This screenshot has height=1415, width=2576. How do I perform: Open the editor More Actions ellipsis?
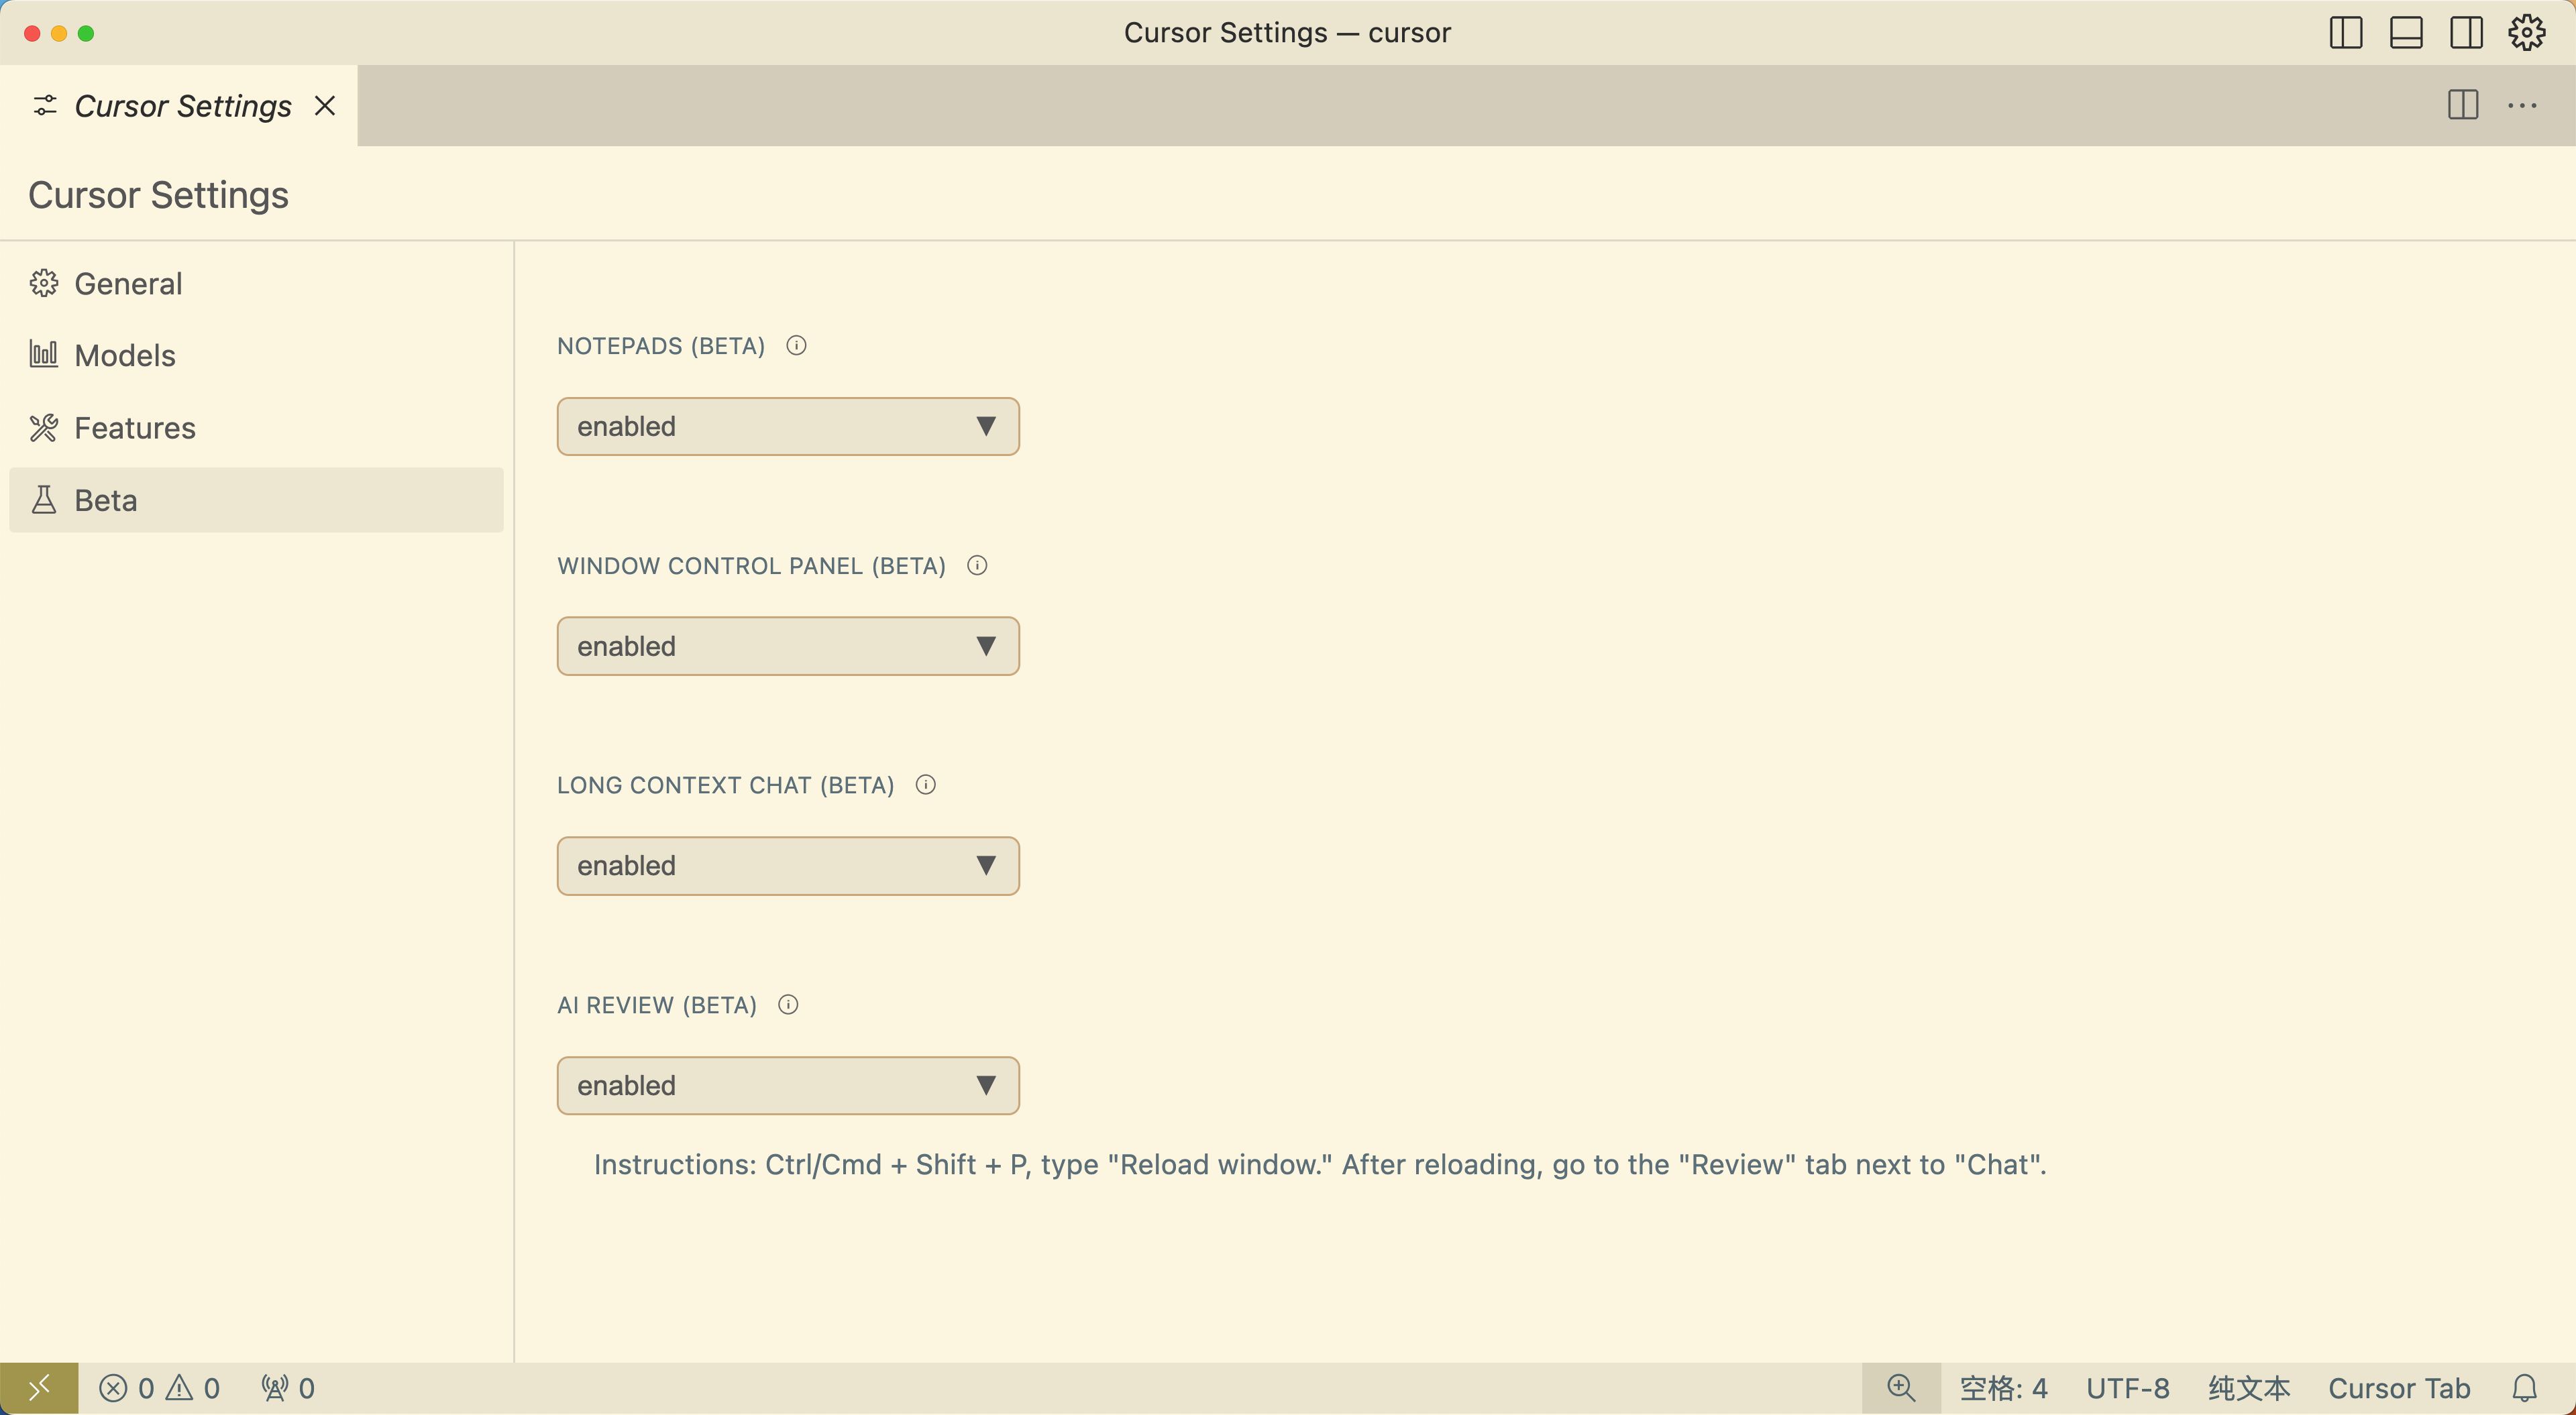[x=2522, y=105]
